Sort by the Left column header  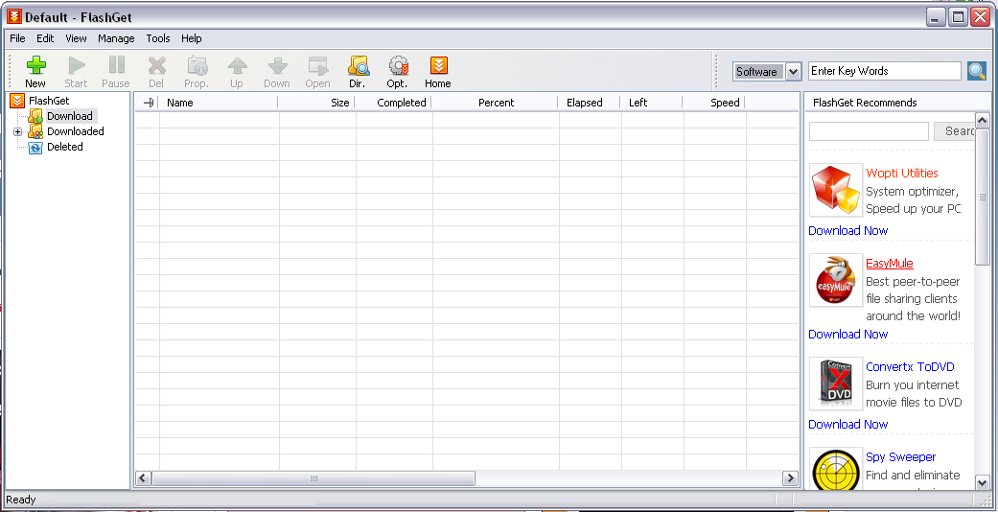click(651, 103)
